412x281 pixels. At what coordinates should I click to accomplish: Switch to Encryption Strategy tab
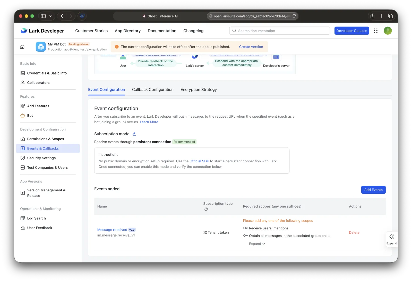(199, 90)
